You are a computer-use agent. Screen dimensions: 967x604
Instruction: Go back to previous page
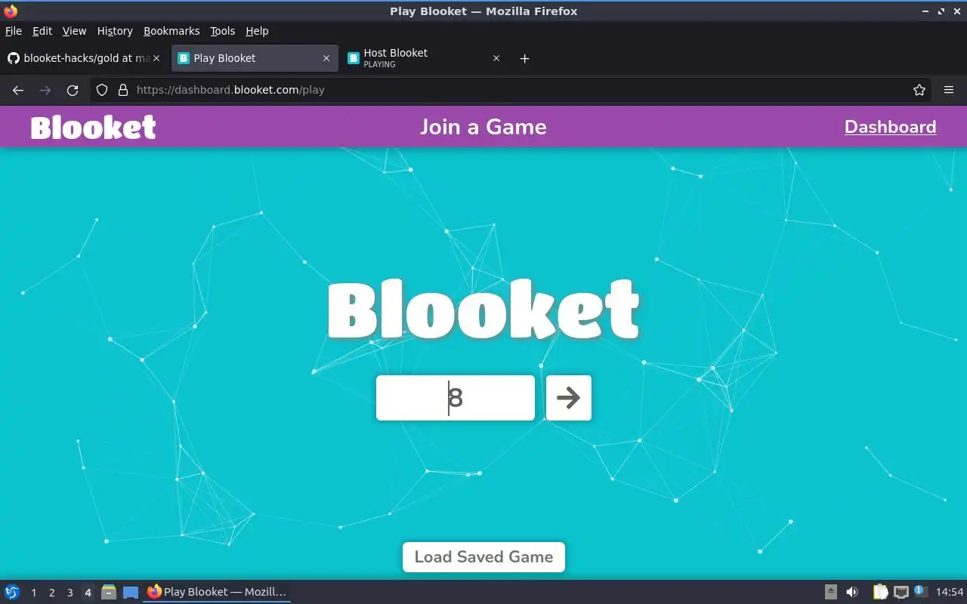[x=18, y=90]
